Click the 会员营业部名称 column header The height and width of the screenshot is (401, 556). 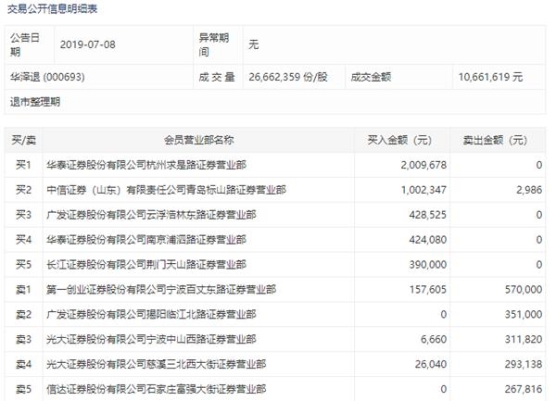click(199, 140)
